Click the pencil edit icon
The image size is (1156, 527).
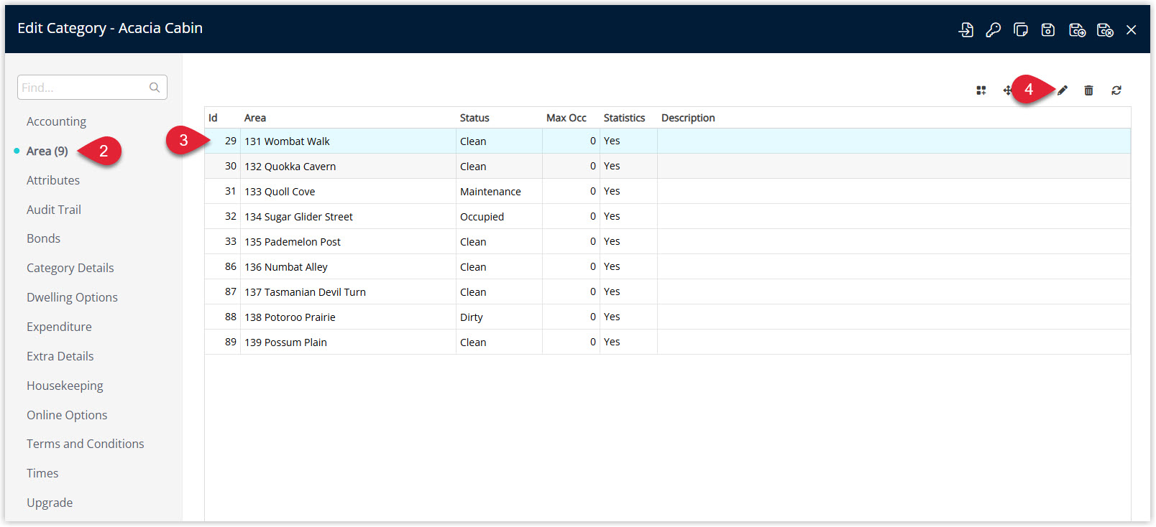(x=1063, y=90)
